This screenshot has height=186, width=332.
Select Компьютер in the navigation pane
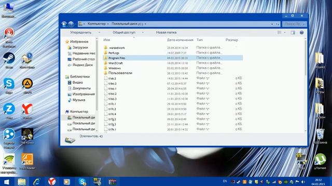pyautogui.click(x=79, y=112)
